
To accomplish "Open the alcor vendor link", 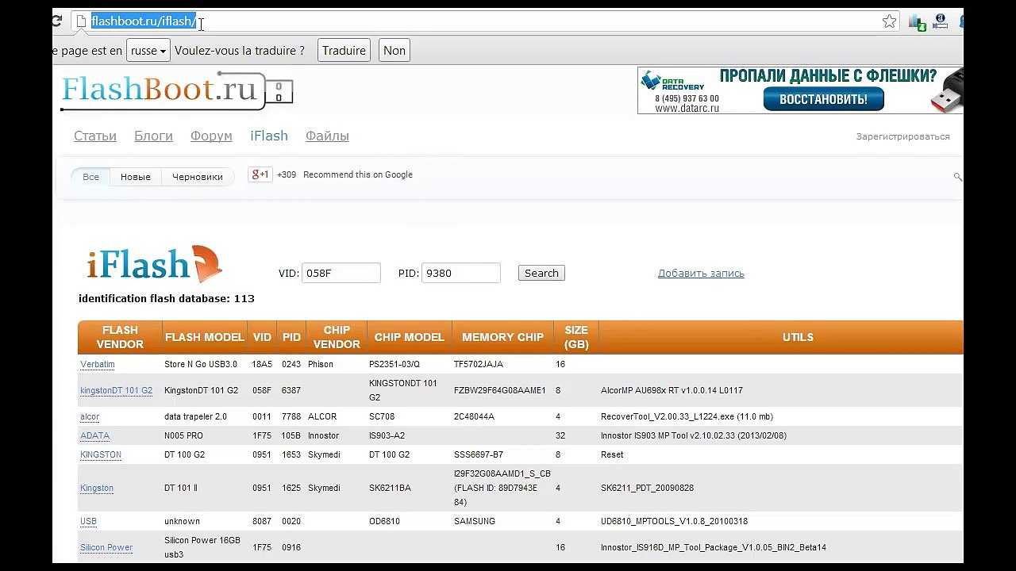I will tap(90, 416).
